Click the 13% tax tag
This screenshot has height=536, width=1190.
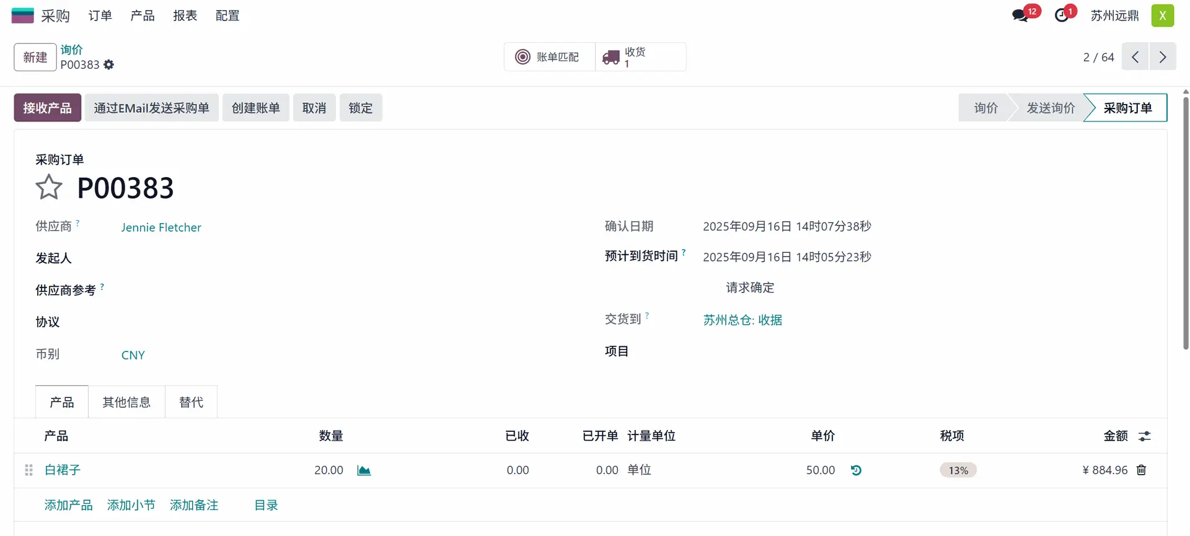tap(958, 471)
